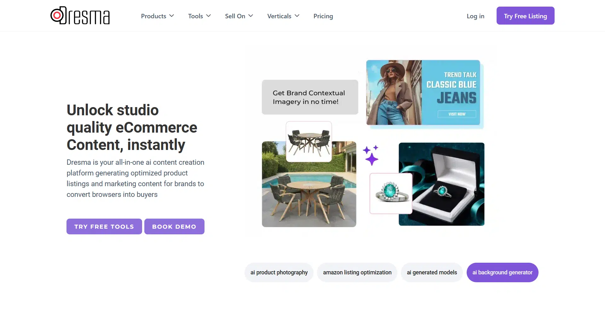Click the Try Free Listing button
Image resolution: width=605 pixels, height=315 pixels.
(x=525, y=16)
